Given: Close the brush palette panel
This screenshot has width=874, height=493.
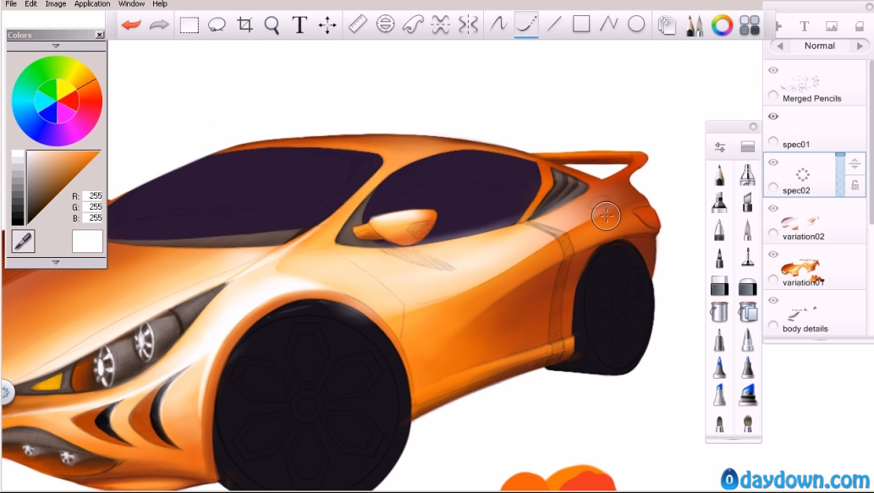Looking at the screenshot, I should coord(753,127).
